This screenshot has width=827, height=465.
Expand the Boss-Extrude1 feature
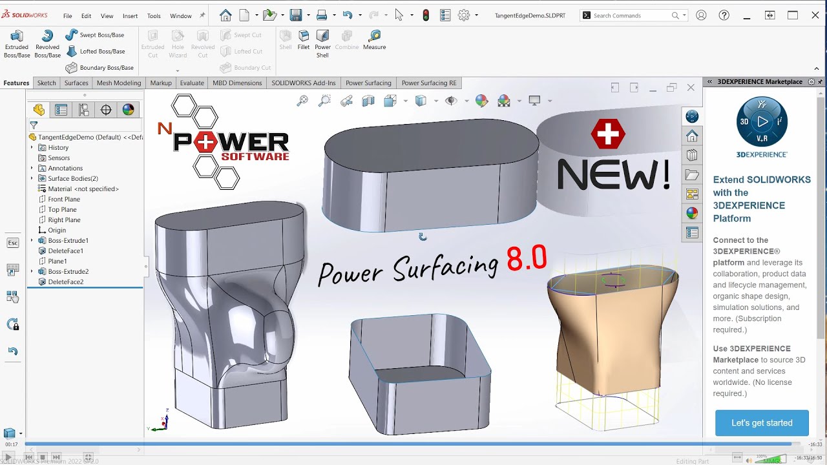pyautogui.click(x=32, y=240)
